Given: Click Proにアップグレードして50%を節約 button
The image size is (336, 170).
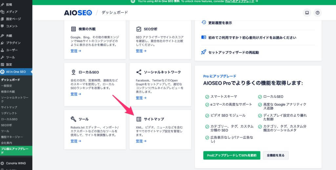Looking at the screenshot, I should click(232, 156).
